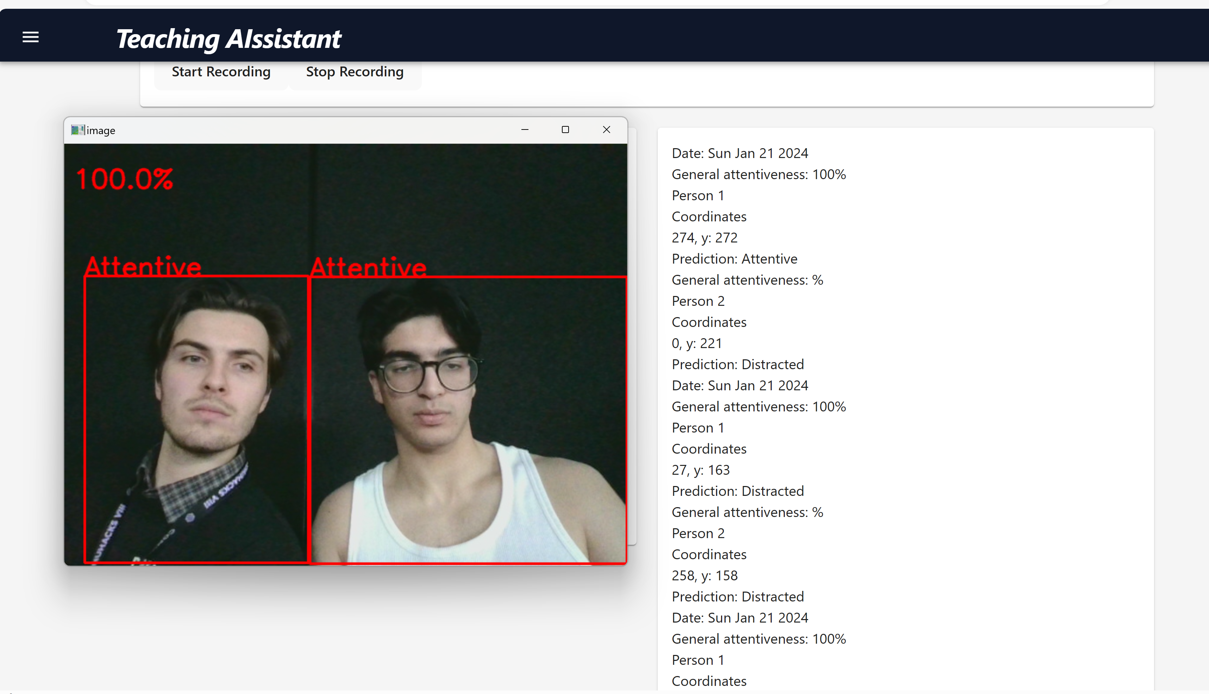Viewport: 1209px width, 694px height.
Task: Click the first Date: Sun Jan 21 2024 line
Action: (x=739, y=153)
